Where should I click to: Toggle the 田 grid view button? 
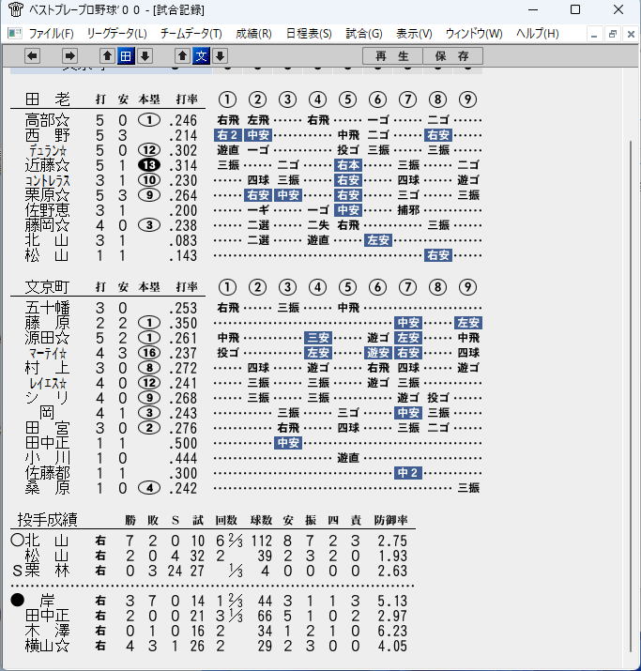[126, 56]
